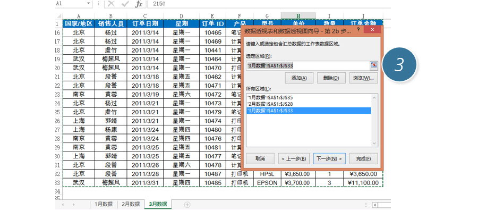478x210 pixels.
Task: Click order ID cell 10487
Action: pyautogui.click(x=212, y=174)
